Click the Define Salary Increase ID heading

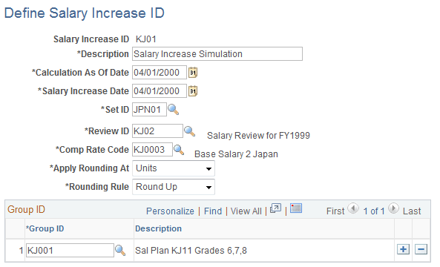coord(84,13)
